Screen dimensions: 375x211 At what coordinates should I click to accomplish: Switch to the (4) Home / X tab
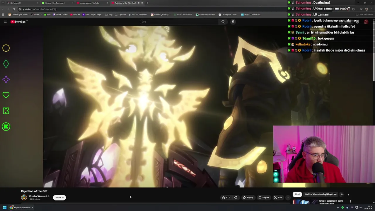(x=22, y=3)
